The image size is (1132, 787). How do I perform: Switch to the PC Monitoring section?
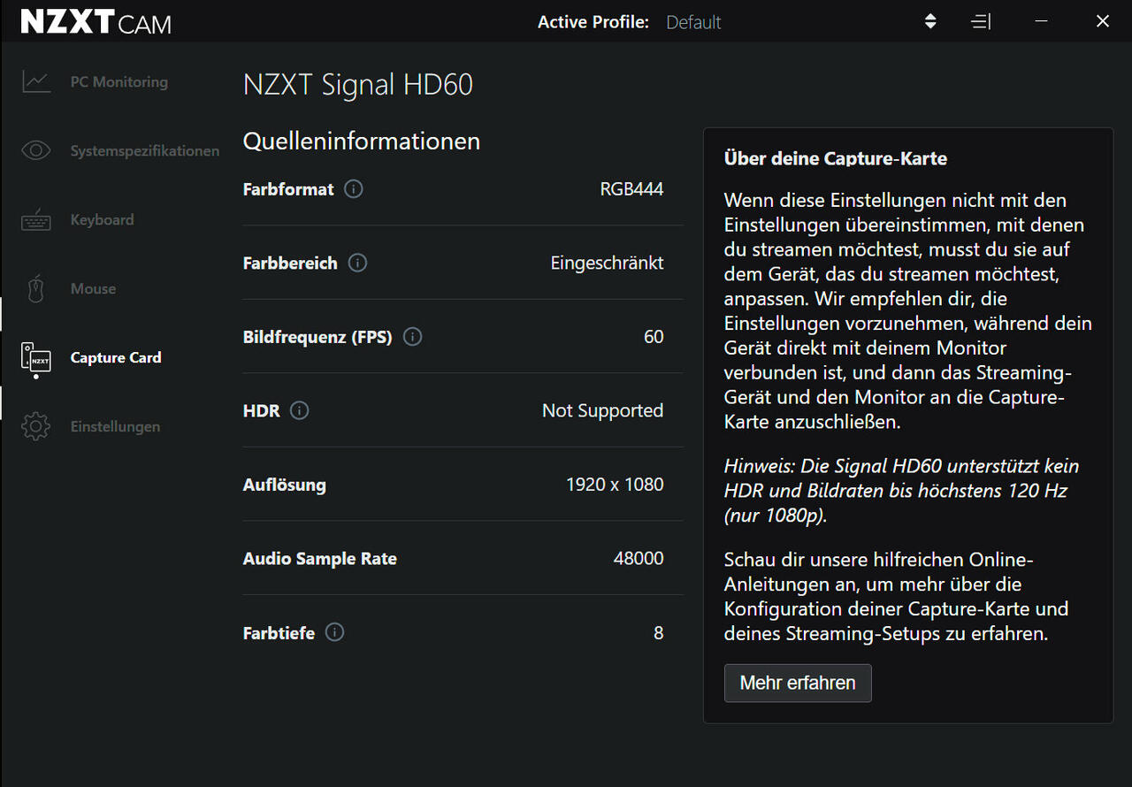coord(119,82)
